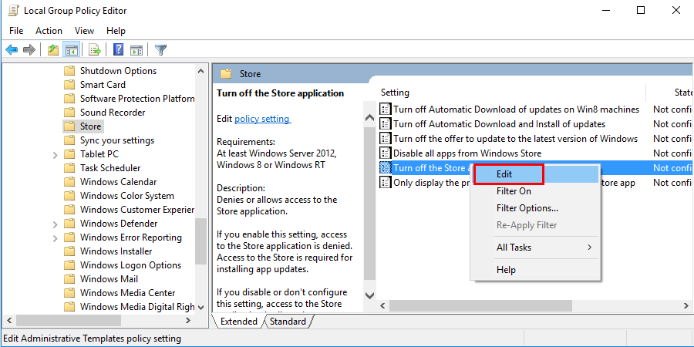Image resolution: width=694 pixels, height=347 pixels.
Task: Switch to the Standard tab
Action: [288, 322]
